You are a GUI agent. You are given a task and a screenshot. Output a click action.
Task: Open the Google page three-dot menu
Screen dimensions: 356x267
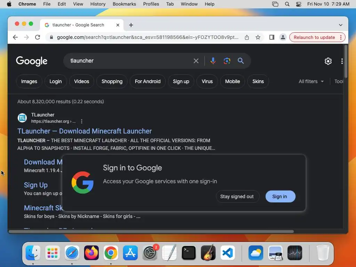[342, 61]
